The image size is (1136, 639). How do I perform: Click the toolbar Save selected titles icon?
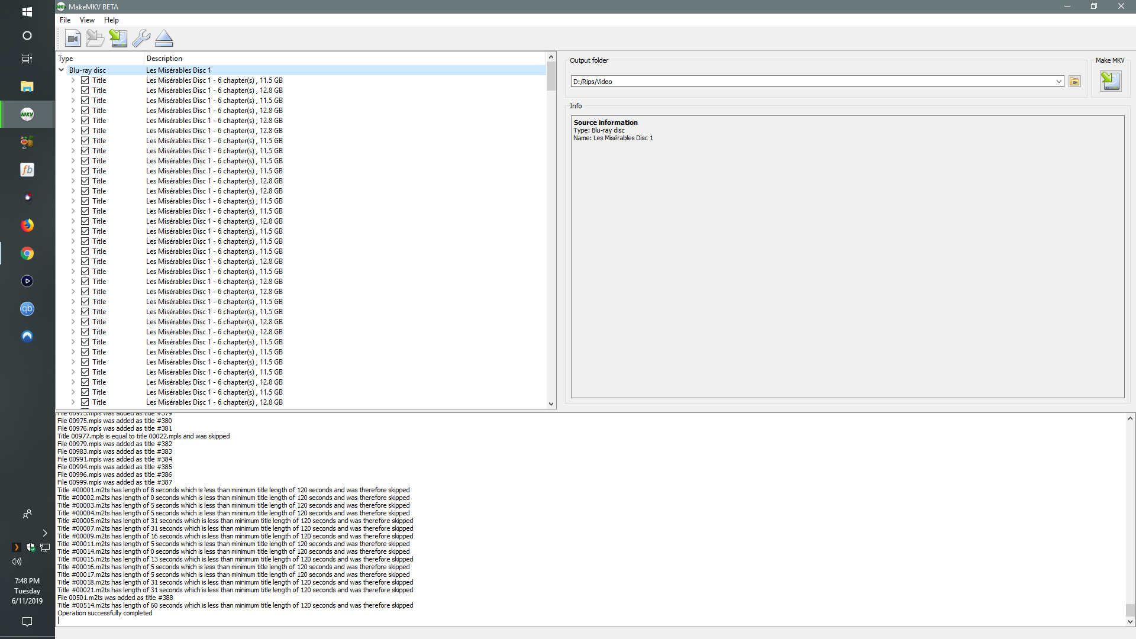click(118, 39)
